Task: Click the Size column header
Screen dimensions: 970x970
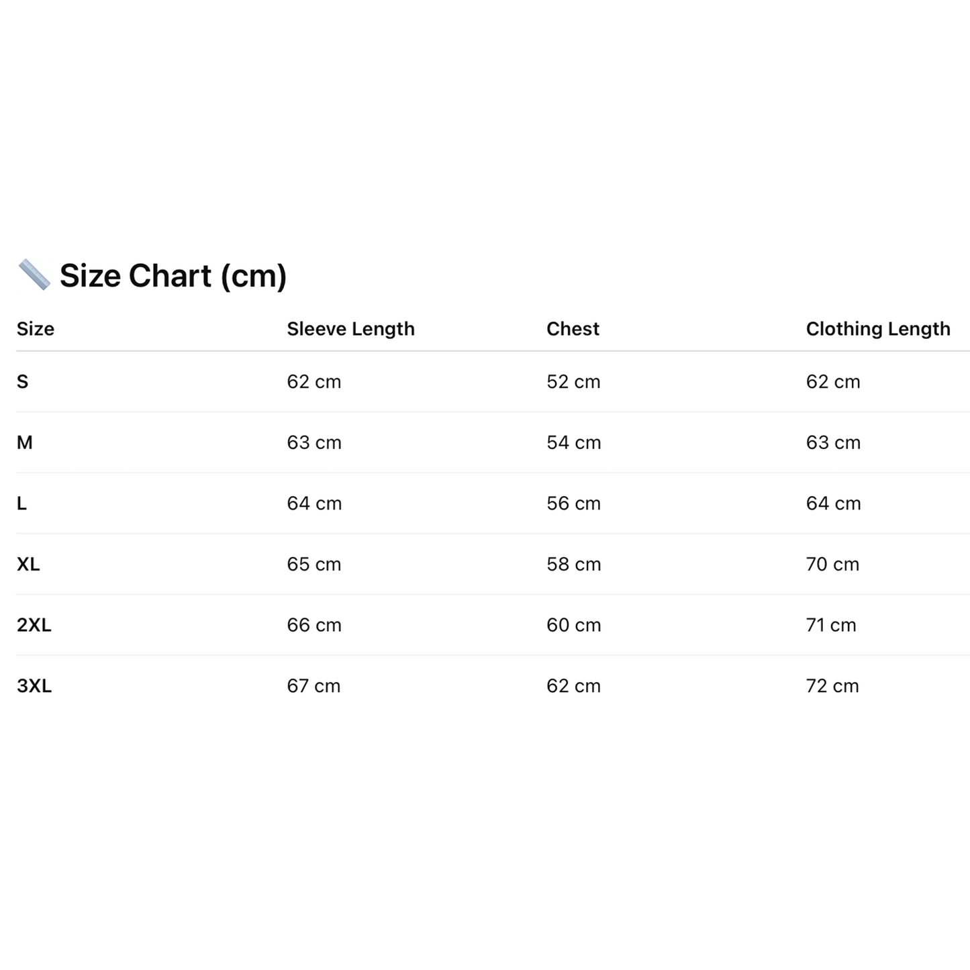Action: point(36,329)
